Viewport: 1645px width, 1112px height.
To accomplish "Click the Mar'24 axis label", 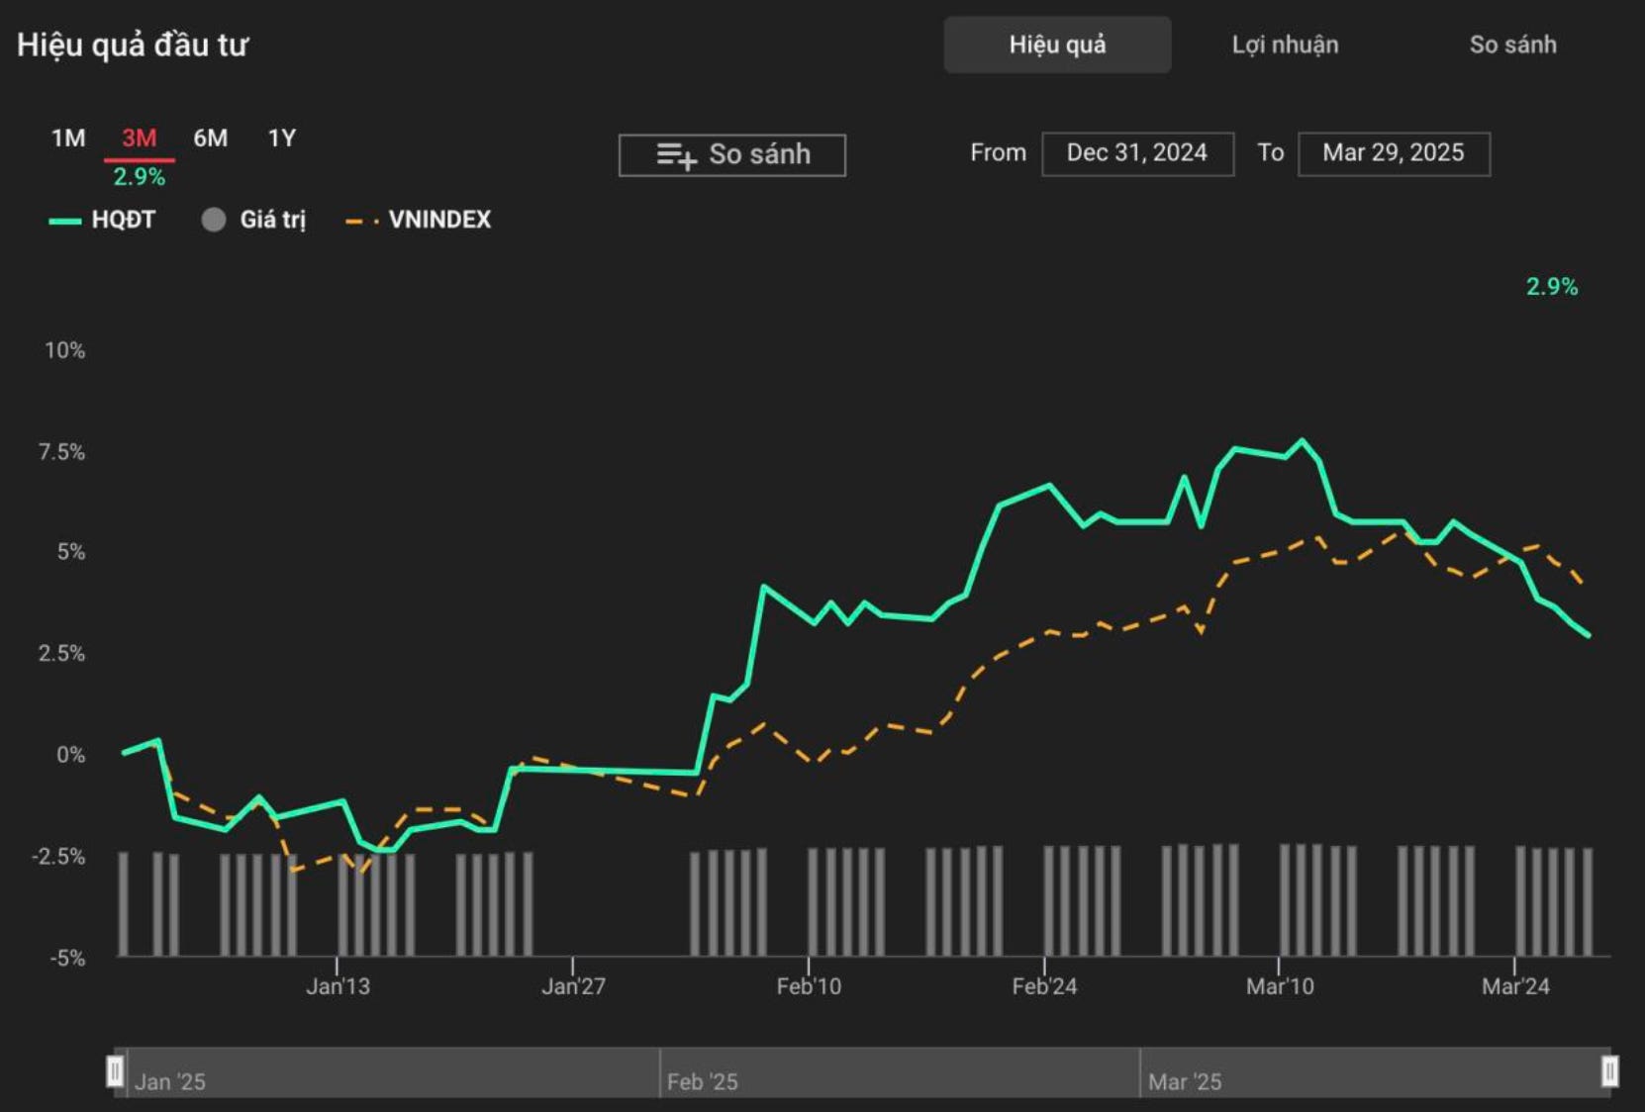I will pos(1515,986).
